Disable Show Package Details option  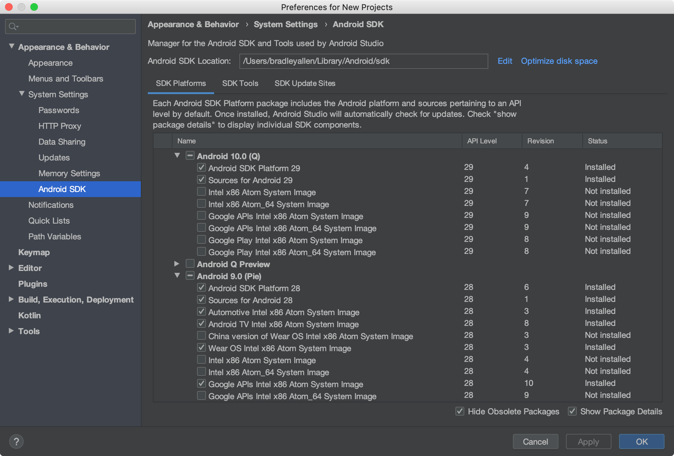pos(572,411)
